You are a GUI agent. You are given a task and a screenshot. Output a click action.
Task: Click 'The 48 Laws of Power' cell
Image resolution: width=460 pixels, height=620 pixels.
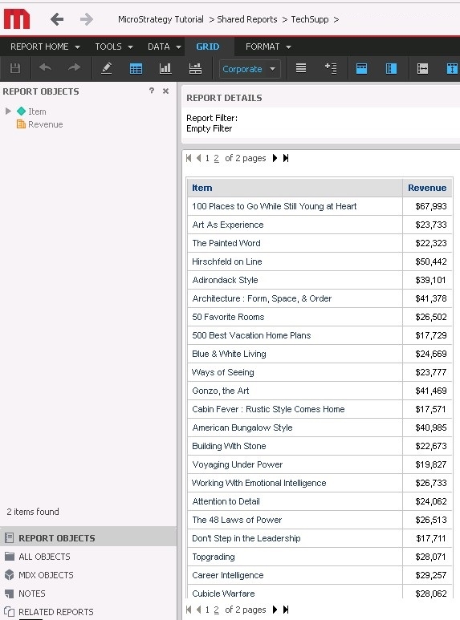(295, 520)
